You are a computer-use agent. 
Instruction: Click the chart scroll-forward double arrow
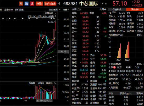(x=68, y=101)
